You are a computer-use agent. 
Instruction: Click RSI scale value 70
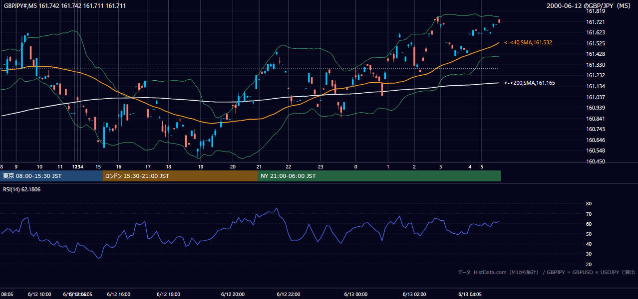tap(589, 214)
